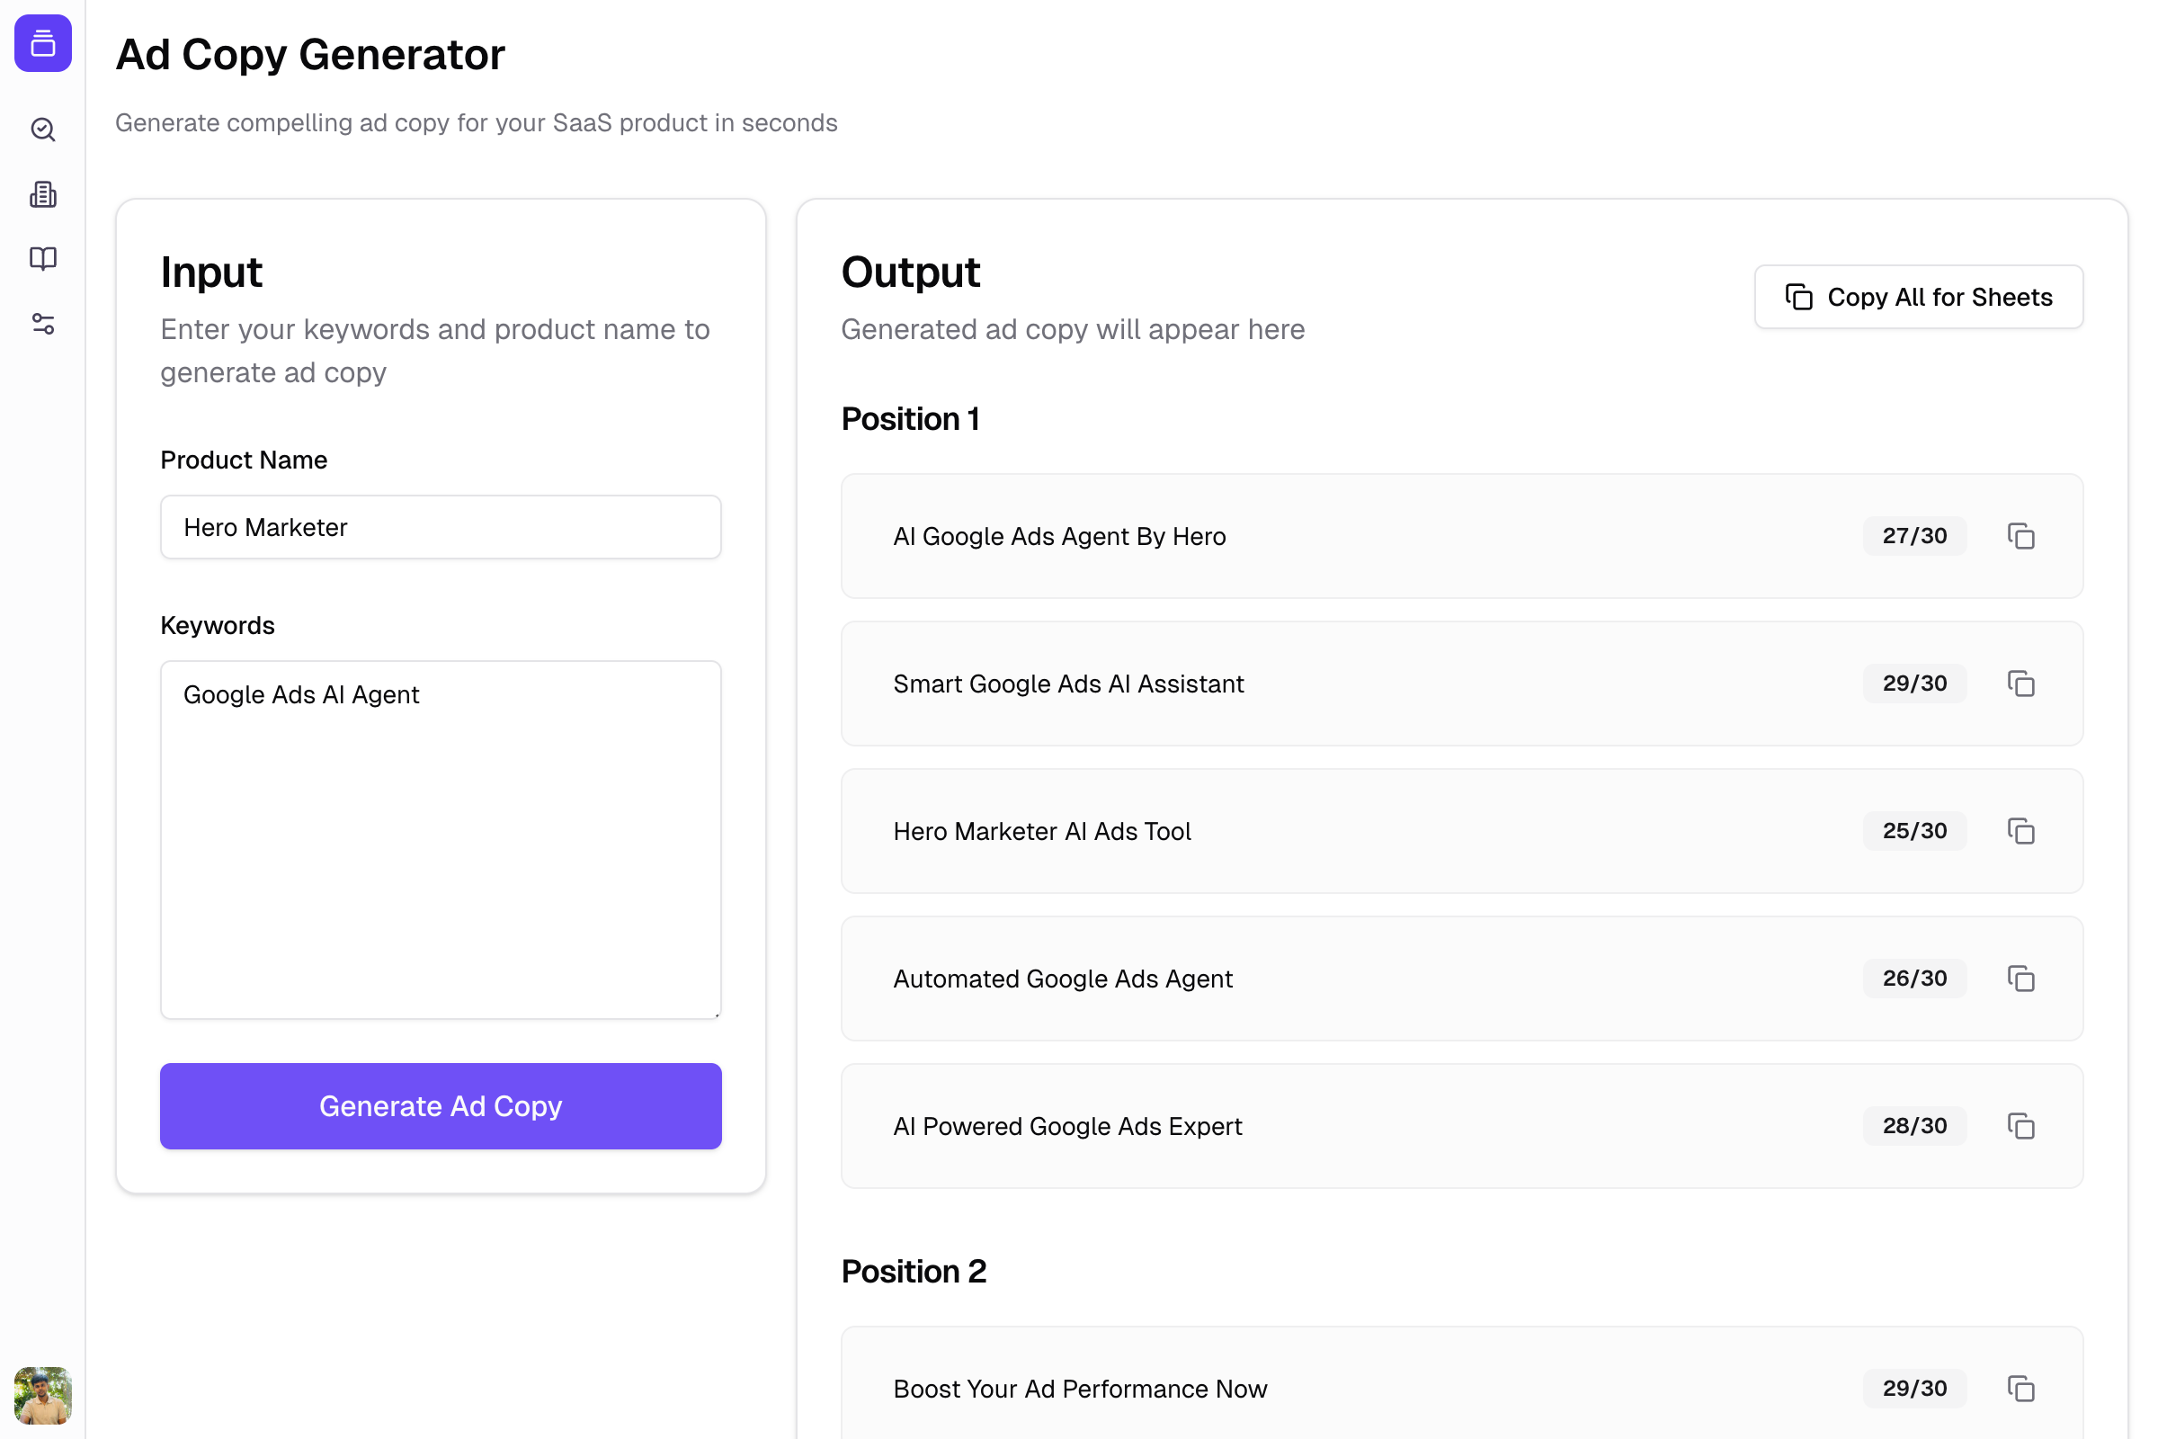The image size is (2158, 1439).
Task: Open the book library sidebar icon
Action: coord(43,259)
